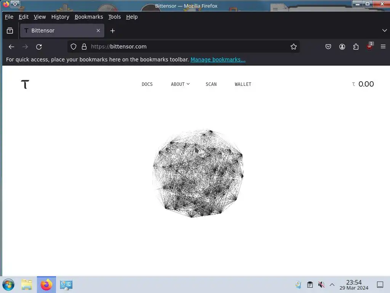Image resolution: width=390 pixels, height=293 pixels.
Task: Select the Bittensor tab
Action: [62, 31]
